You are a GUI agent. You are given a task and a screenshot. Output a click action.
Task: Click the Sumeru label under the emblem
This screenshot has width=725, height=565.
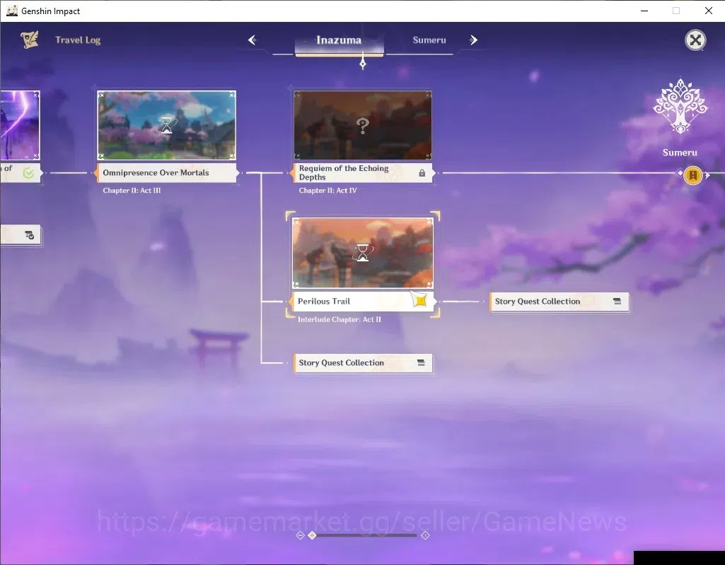click(680, 153)
